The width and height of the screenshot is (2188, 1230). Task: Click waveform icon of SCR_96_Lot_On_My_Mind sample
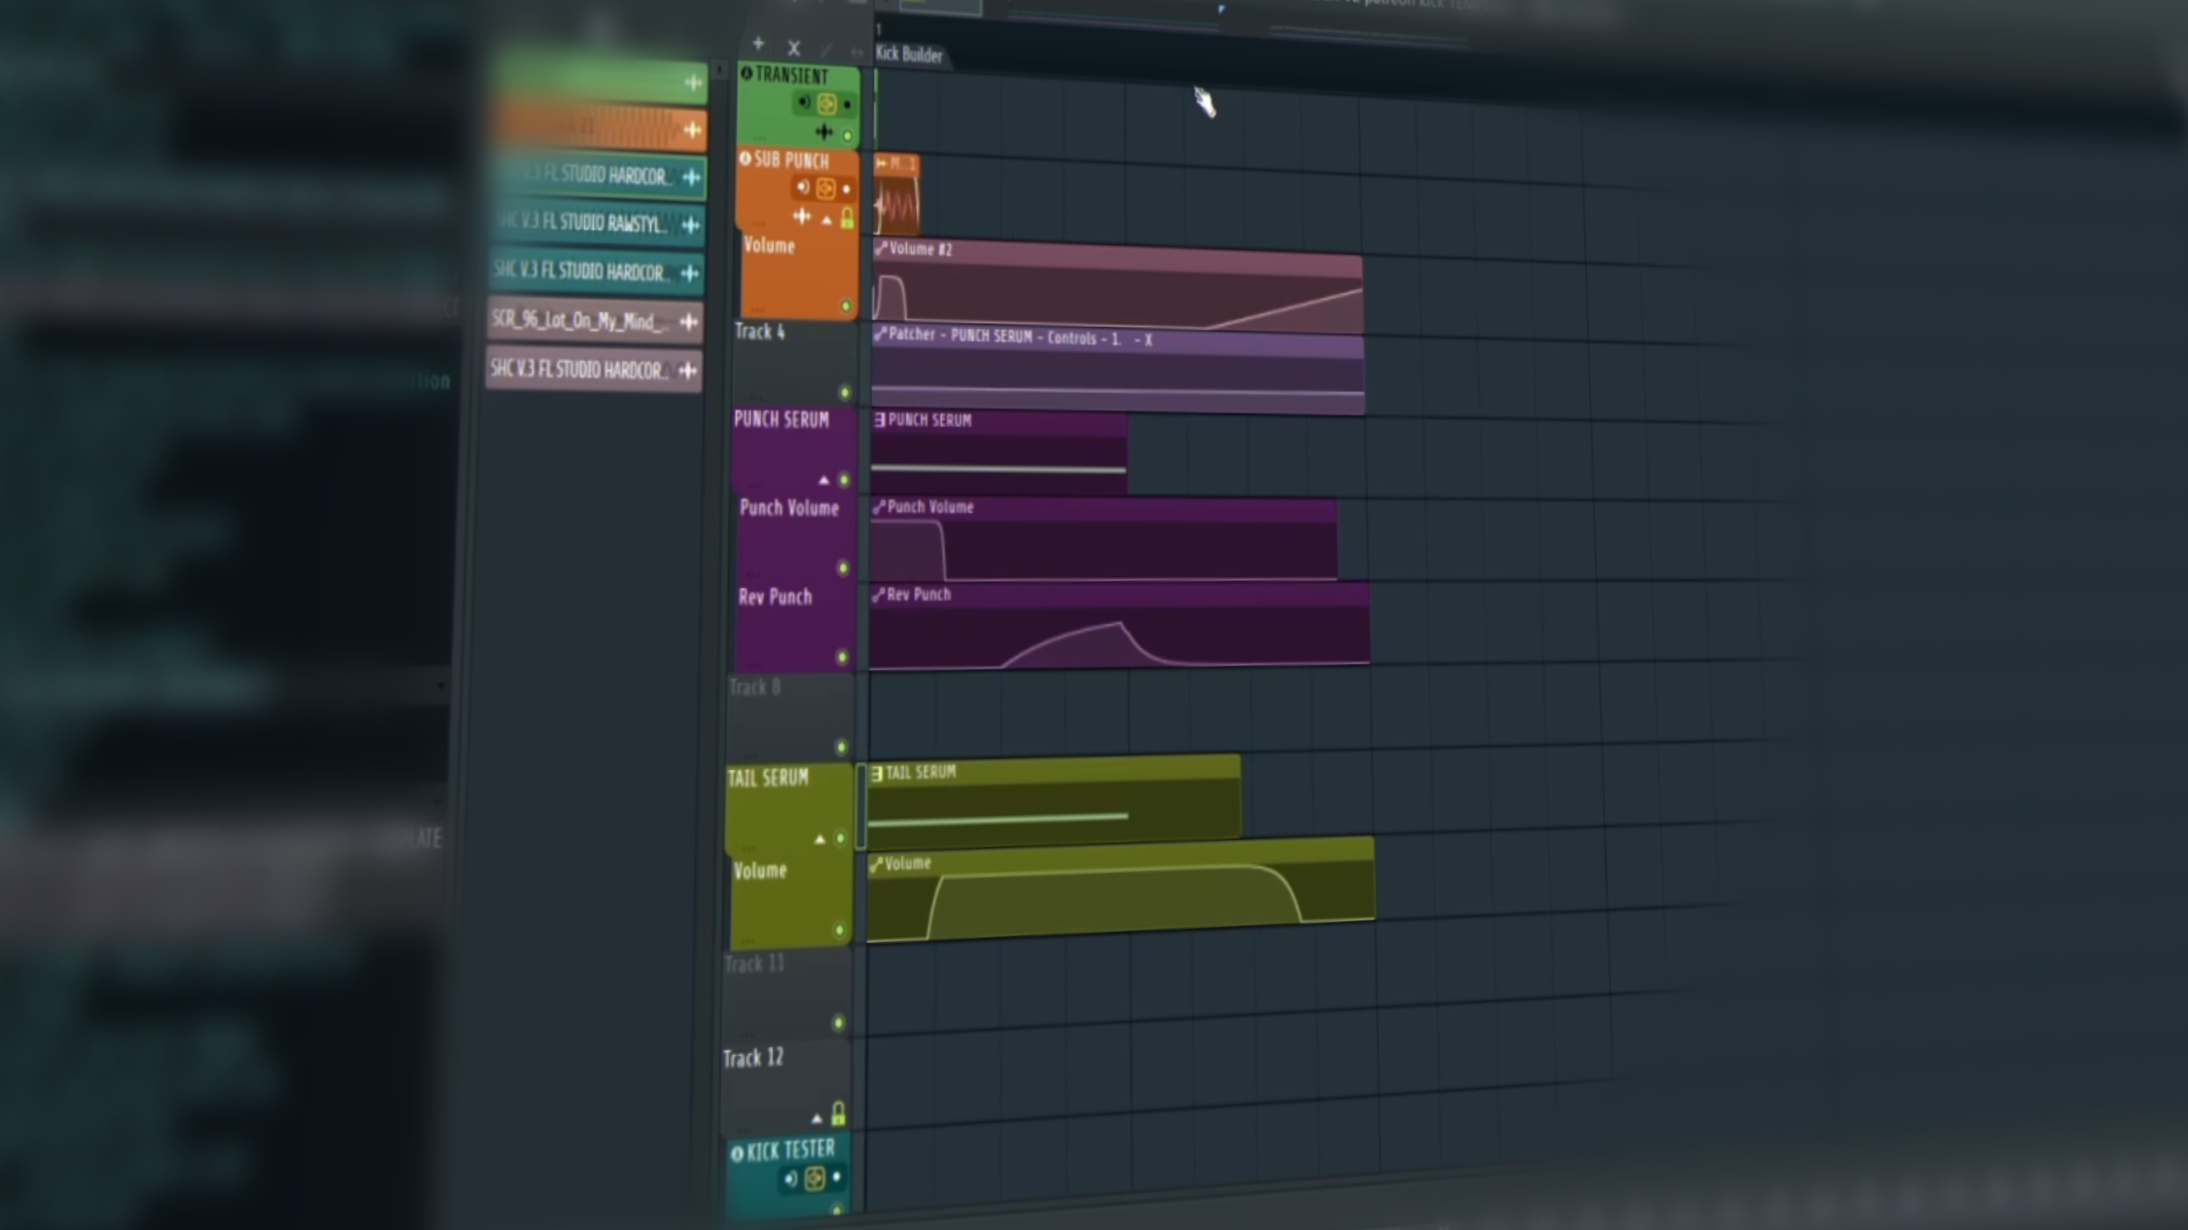point(689,323)
